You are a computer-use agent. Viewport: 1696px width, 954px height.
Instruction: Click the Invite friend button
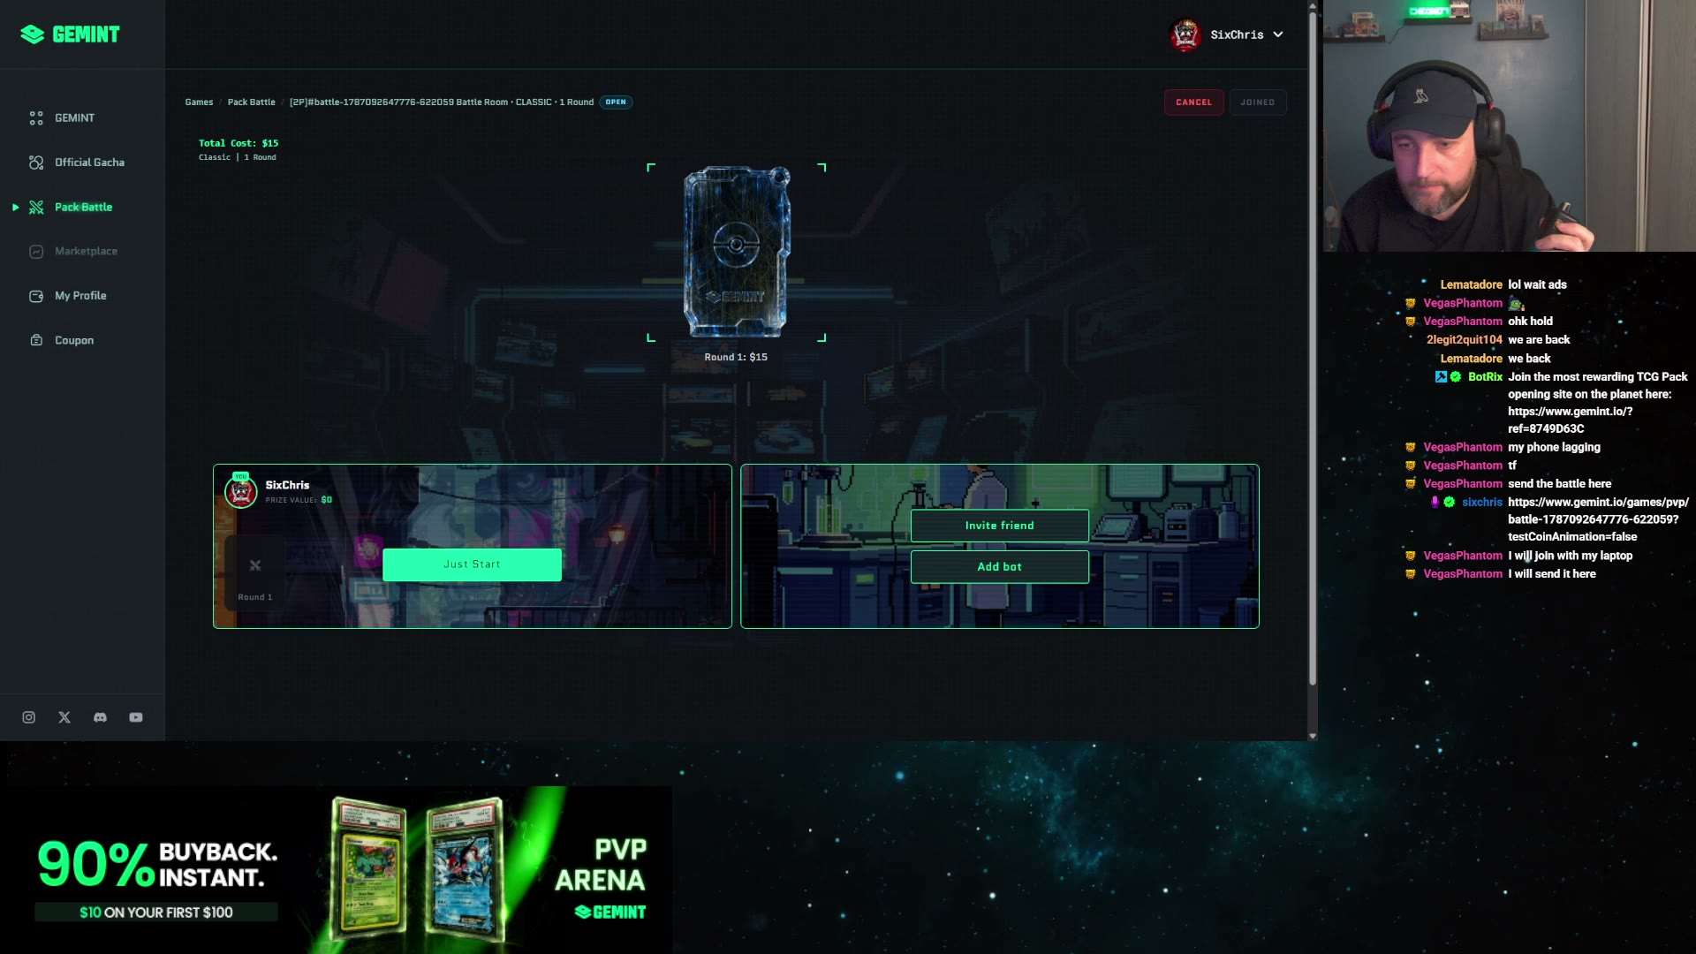click(999, 526)
